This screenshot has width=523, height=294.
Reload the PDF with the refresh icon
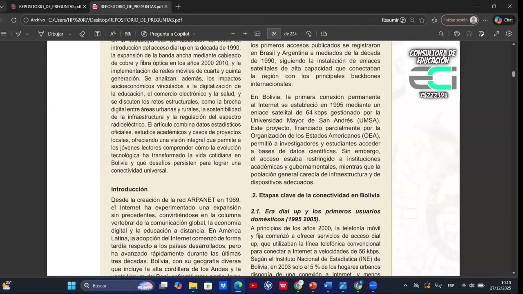point(13,20)
